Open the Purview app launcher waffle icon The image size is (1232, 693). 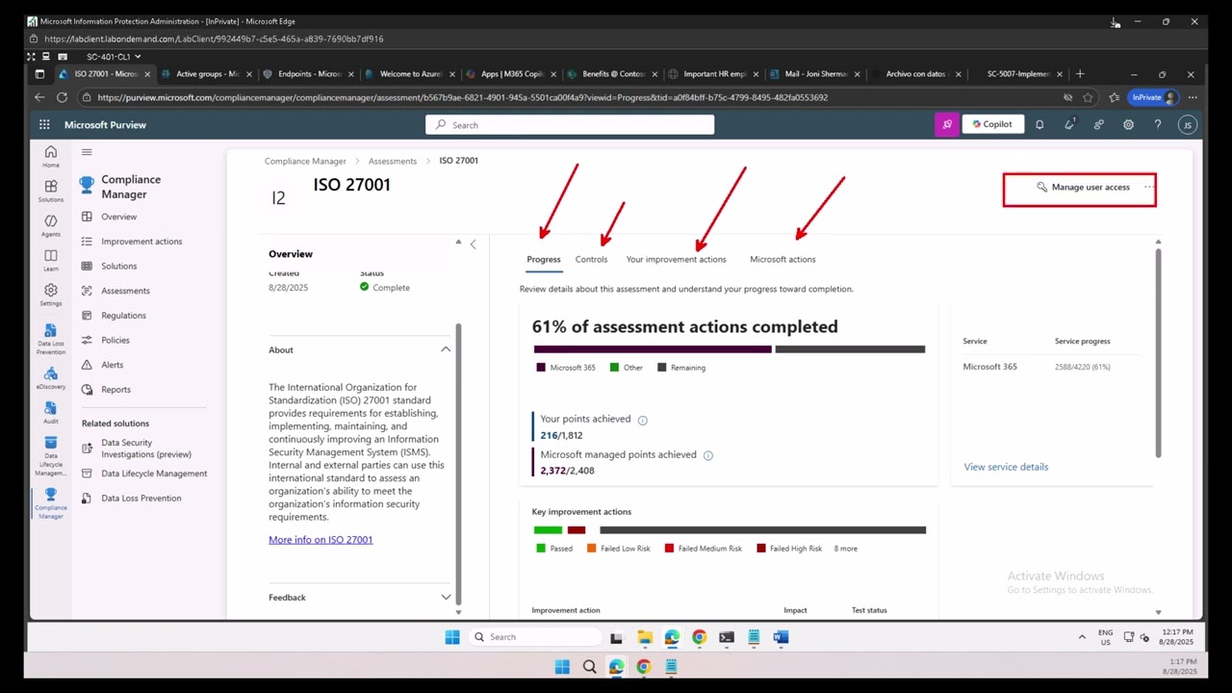[x=44, y=124]
